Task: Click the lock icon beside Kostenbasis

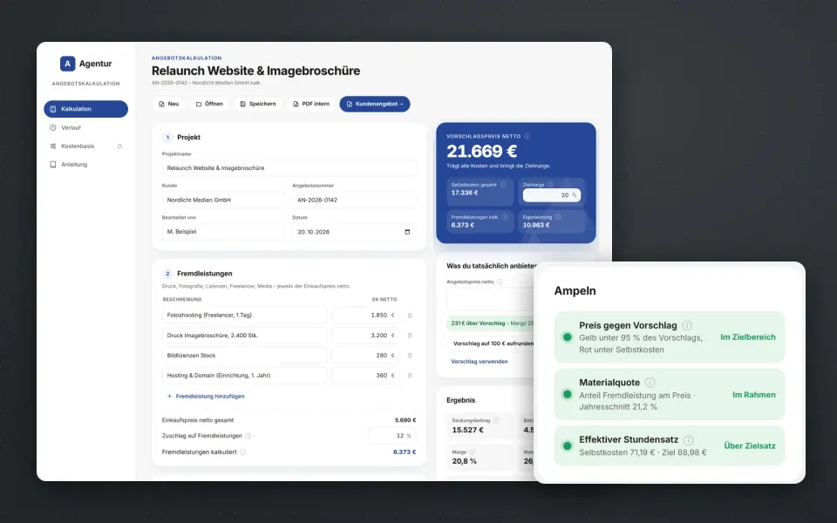Action: [x=119, y=146]
